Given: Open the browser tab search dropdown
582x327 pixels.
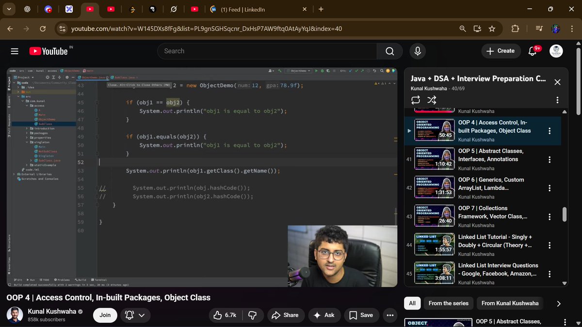Looking at the screenshot, I should point(10,9).
